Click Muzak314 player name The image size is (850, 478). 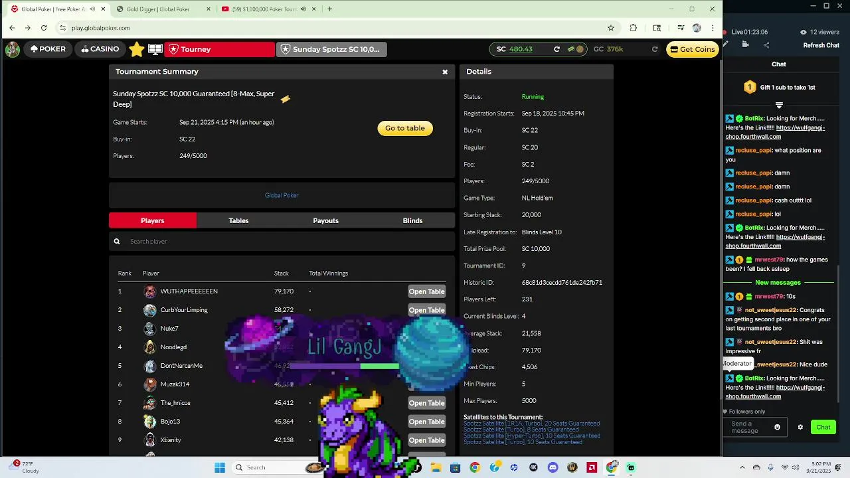(x=175, y=384)
